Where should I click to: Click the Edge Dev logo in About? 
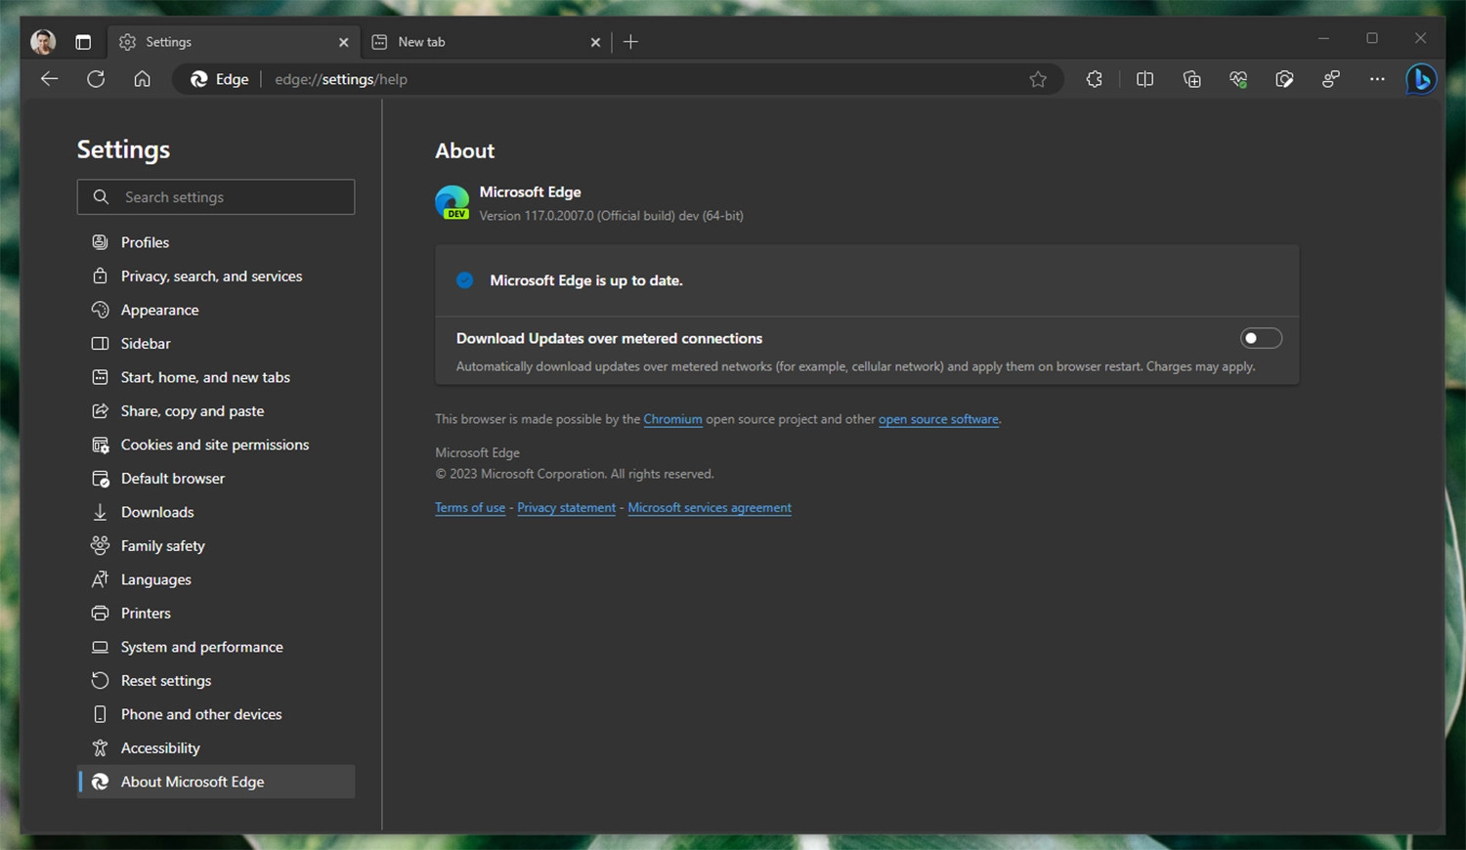point(453,202)
